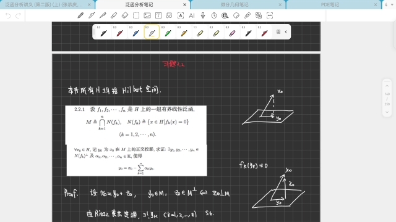Start audio recording with microphone icon
This screenshot has height=222, width=396.
[203, 15]
